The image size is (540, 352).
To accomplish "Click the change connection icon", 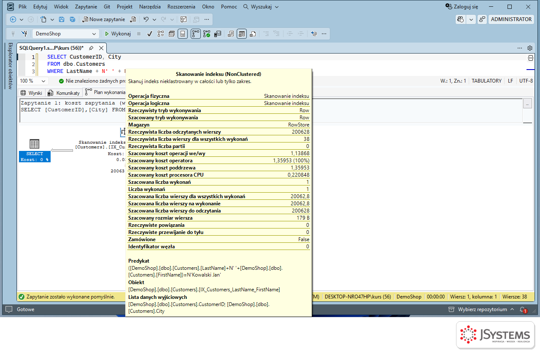I will 24,34.
